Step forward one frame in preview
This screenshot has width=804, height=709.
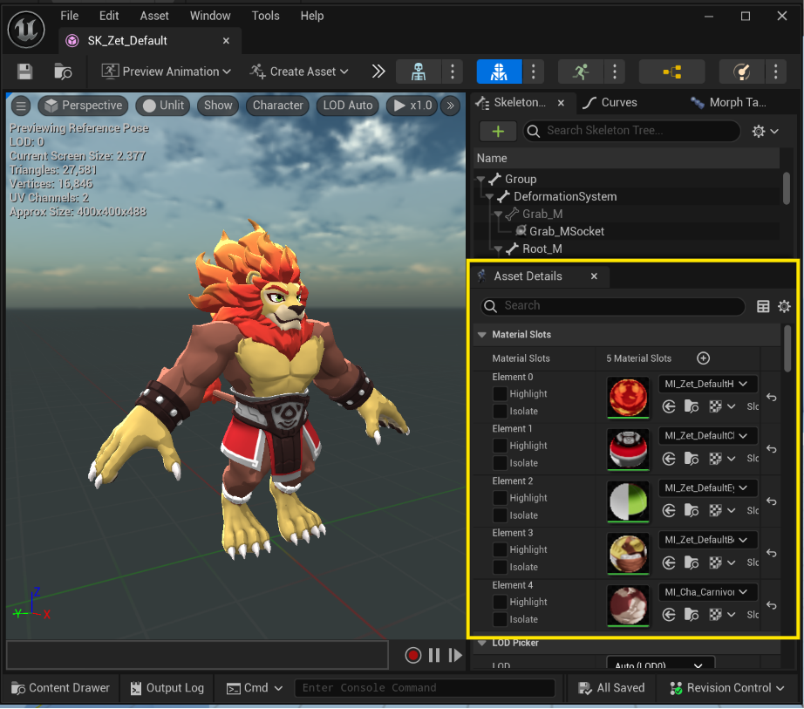455,655
